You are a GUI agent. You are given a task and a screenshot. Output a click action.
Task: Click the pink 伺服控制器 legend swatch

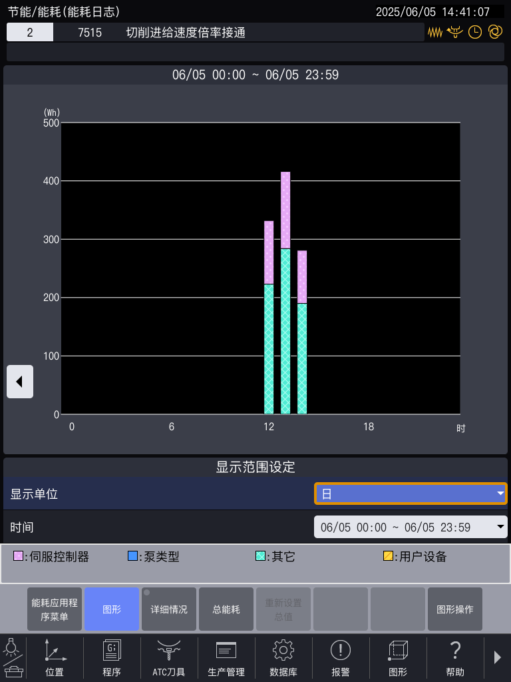pos(18,556)
